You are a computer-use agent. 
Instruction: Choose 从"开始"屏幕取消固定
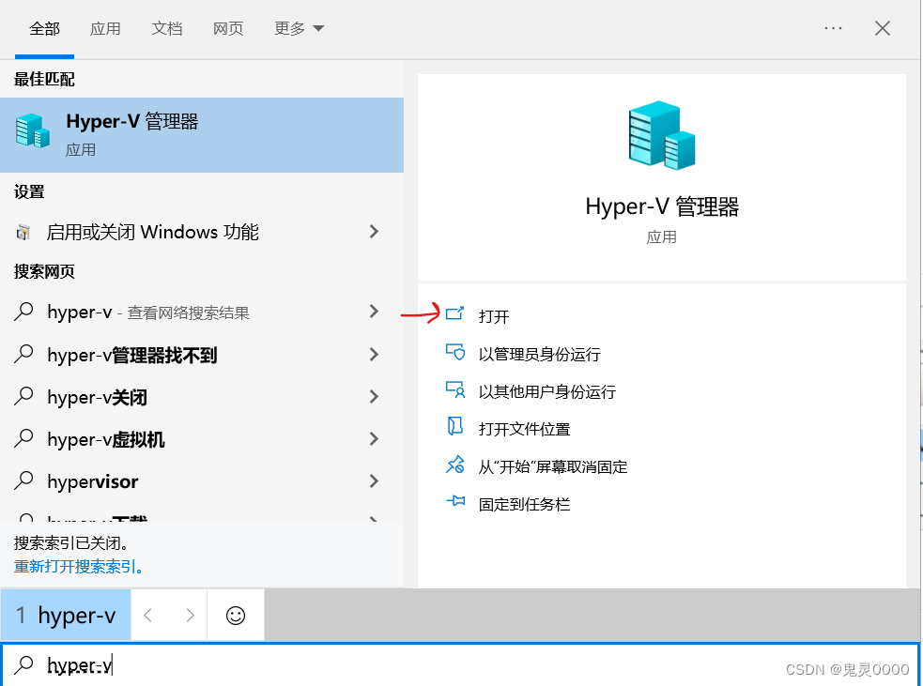pos(553,467)
